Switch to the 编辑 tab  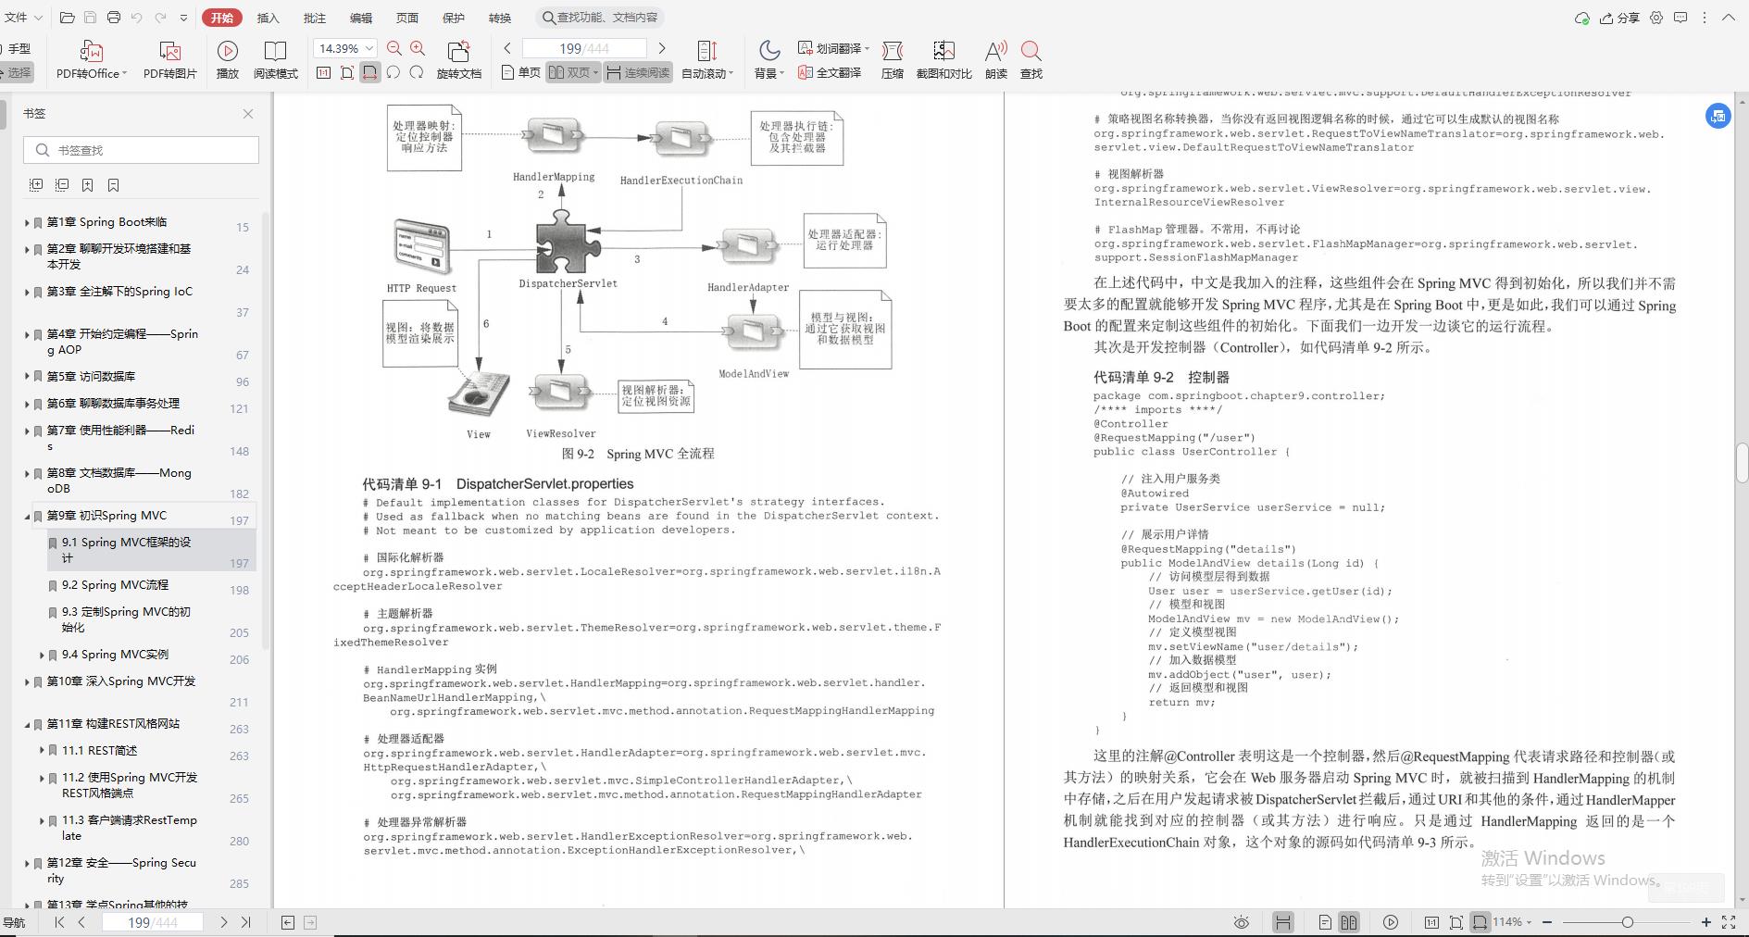pyautogui.click(x=361, y=18)
